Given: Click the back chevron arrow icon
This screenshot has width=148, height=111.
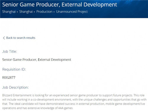Looking at the screenshot, I should pyautogui.click(x=4, y=38).
